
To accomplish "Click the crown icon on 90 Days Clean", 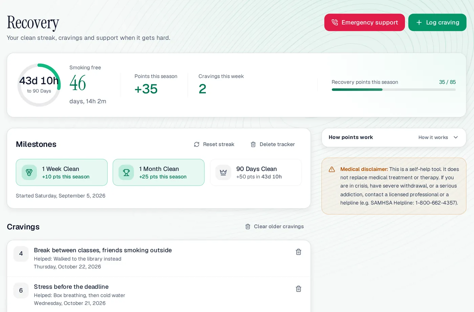I will coord(223,173).
